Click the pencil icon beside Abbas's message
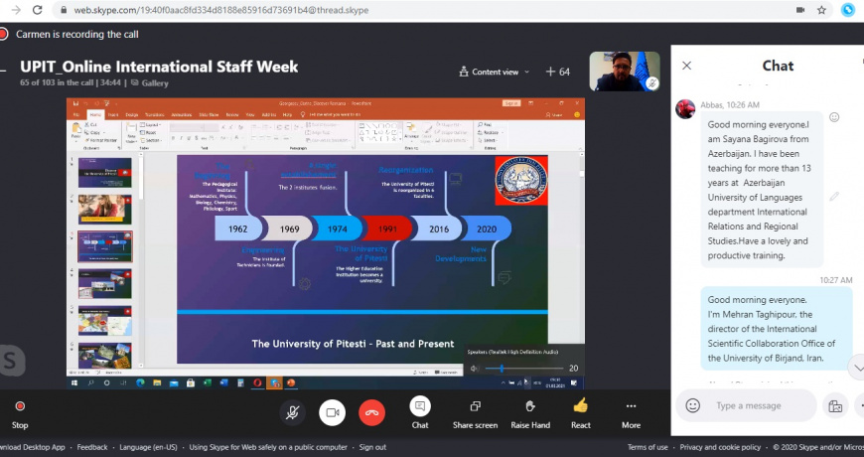864x457 pixels. 834,196
